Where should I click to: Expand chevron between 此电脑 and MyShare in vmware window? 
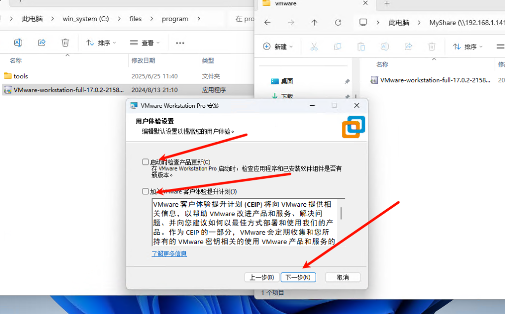[x=419, y=23]
